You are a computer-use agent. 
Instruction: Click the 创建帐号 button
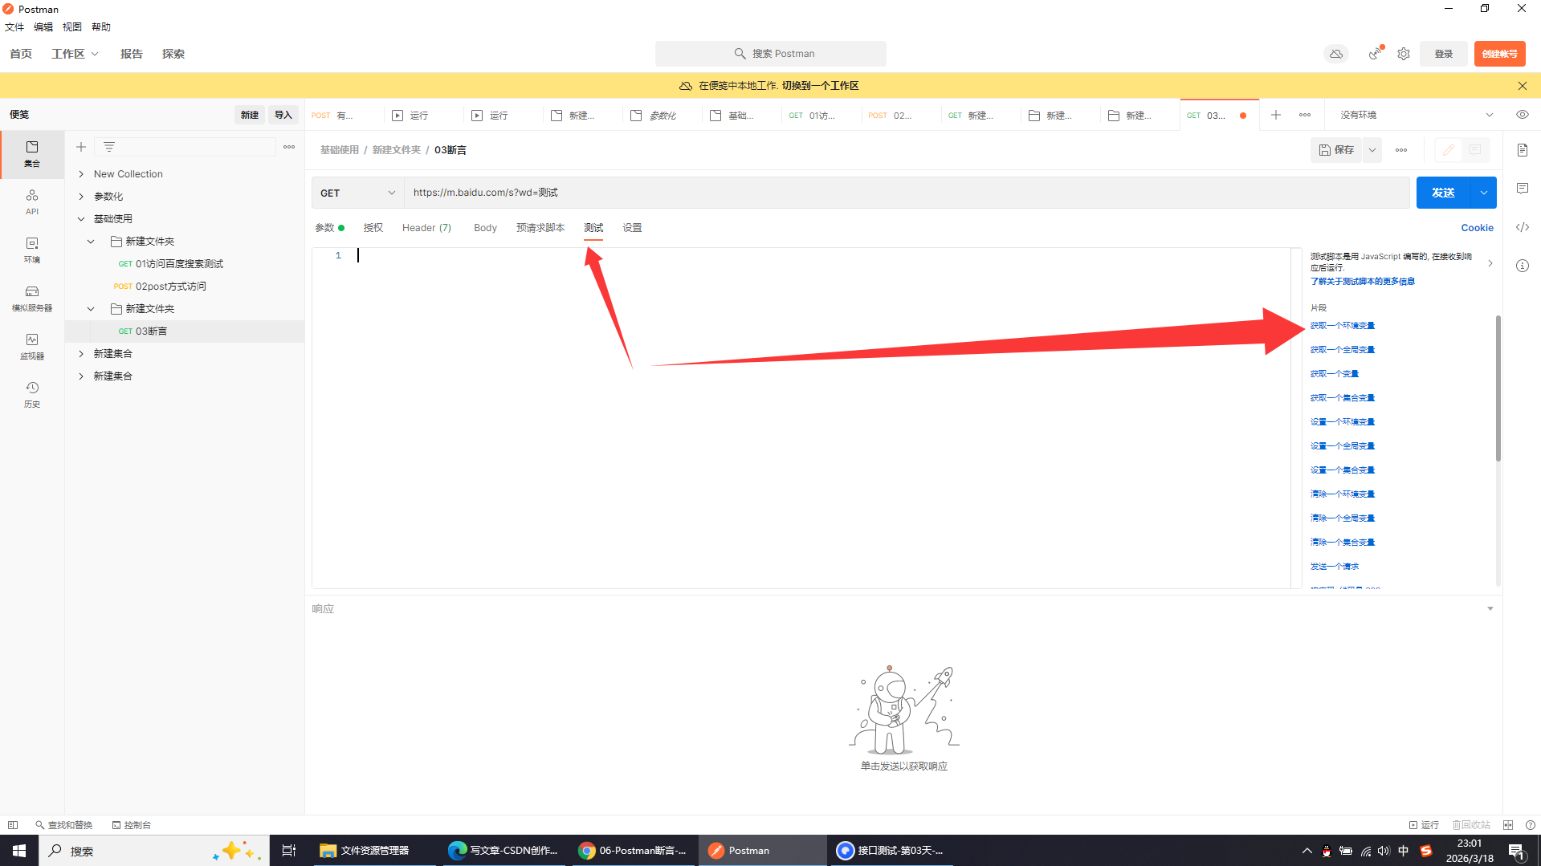pyautogui.click(x=1499, y=54)
